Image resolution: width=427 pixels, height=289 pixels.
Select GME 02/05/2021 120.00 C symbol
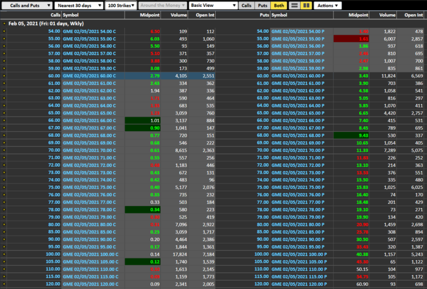91,284
